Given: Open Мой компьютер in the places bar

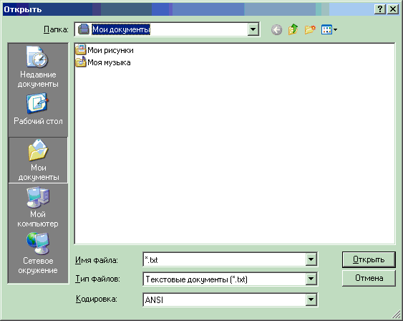Looking at the screenshot, I should (38, 207).
